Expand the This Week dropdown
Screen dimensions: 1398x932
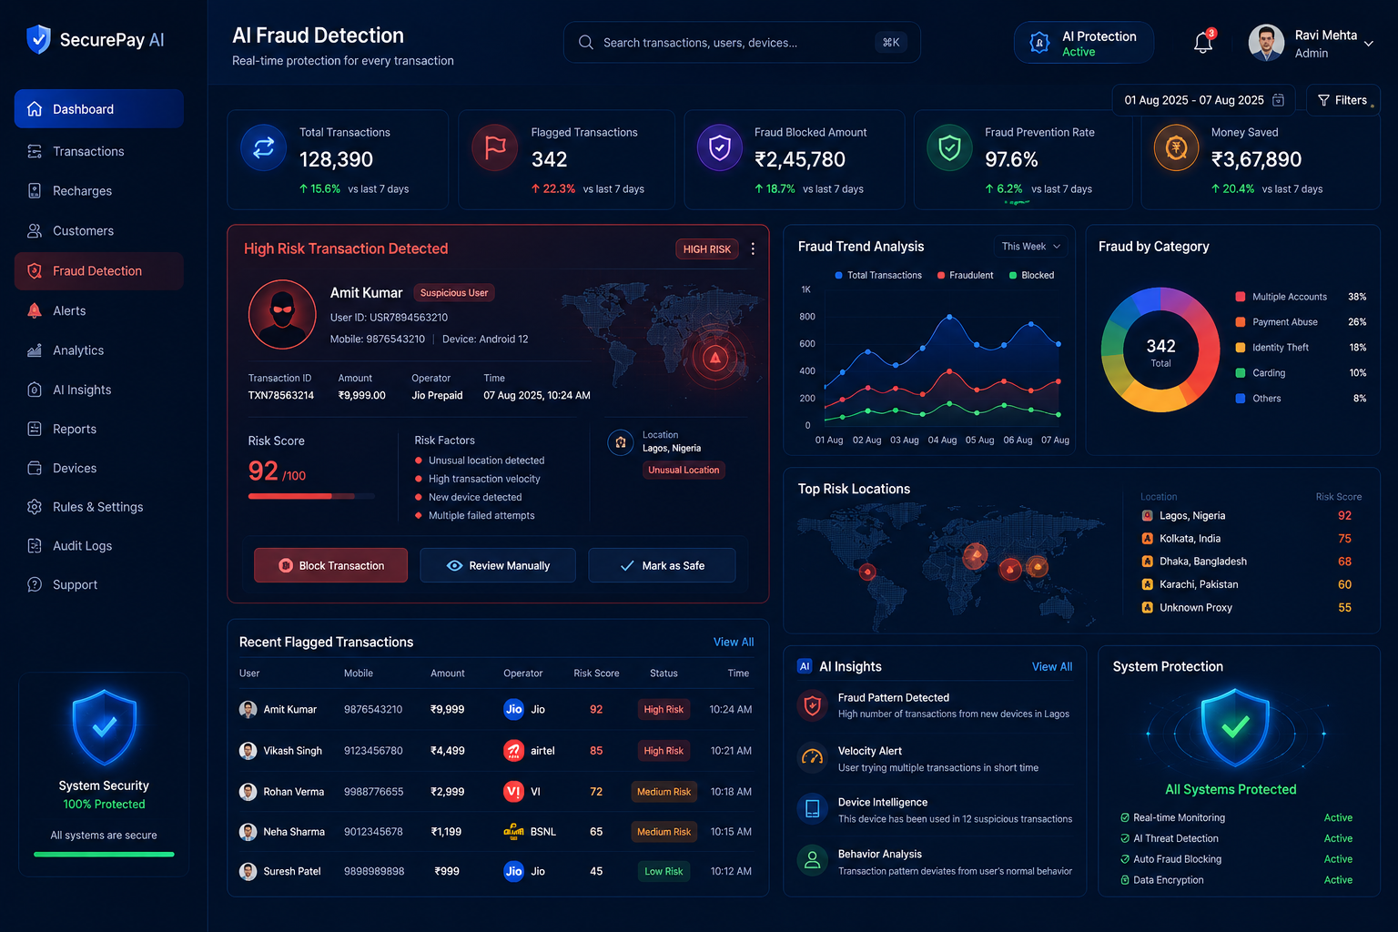[x=1030, y=247]
